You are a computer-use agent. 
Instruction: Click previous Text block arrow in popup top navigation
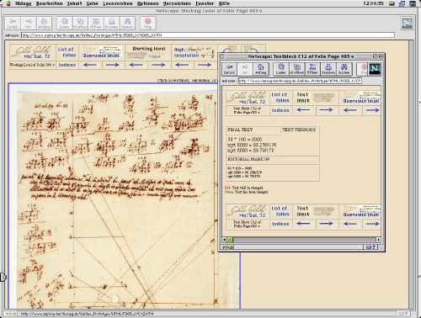point(303,110)
